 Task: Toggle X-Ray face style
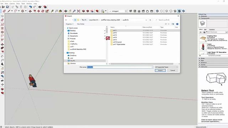pyautogui.click(x=157, y=11)
